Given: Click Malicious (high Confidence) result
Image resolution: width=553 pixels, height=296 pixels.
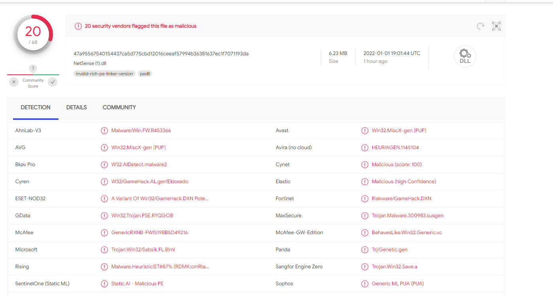Looking at the screenshot, I should (x=404, y=182).
